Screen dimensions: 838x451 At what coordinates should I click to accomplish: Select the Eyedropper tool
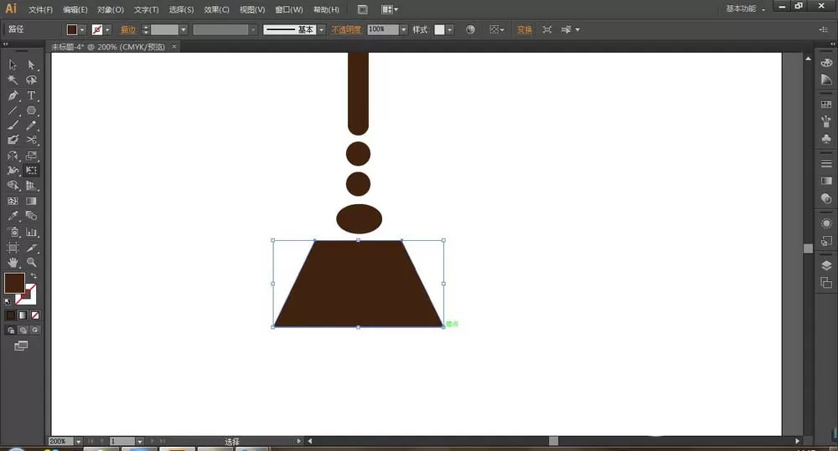click(x=13, y=216)
